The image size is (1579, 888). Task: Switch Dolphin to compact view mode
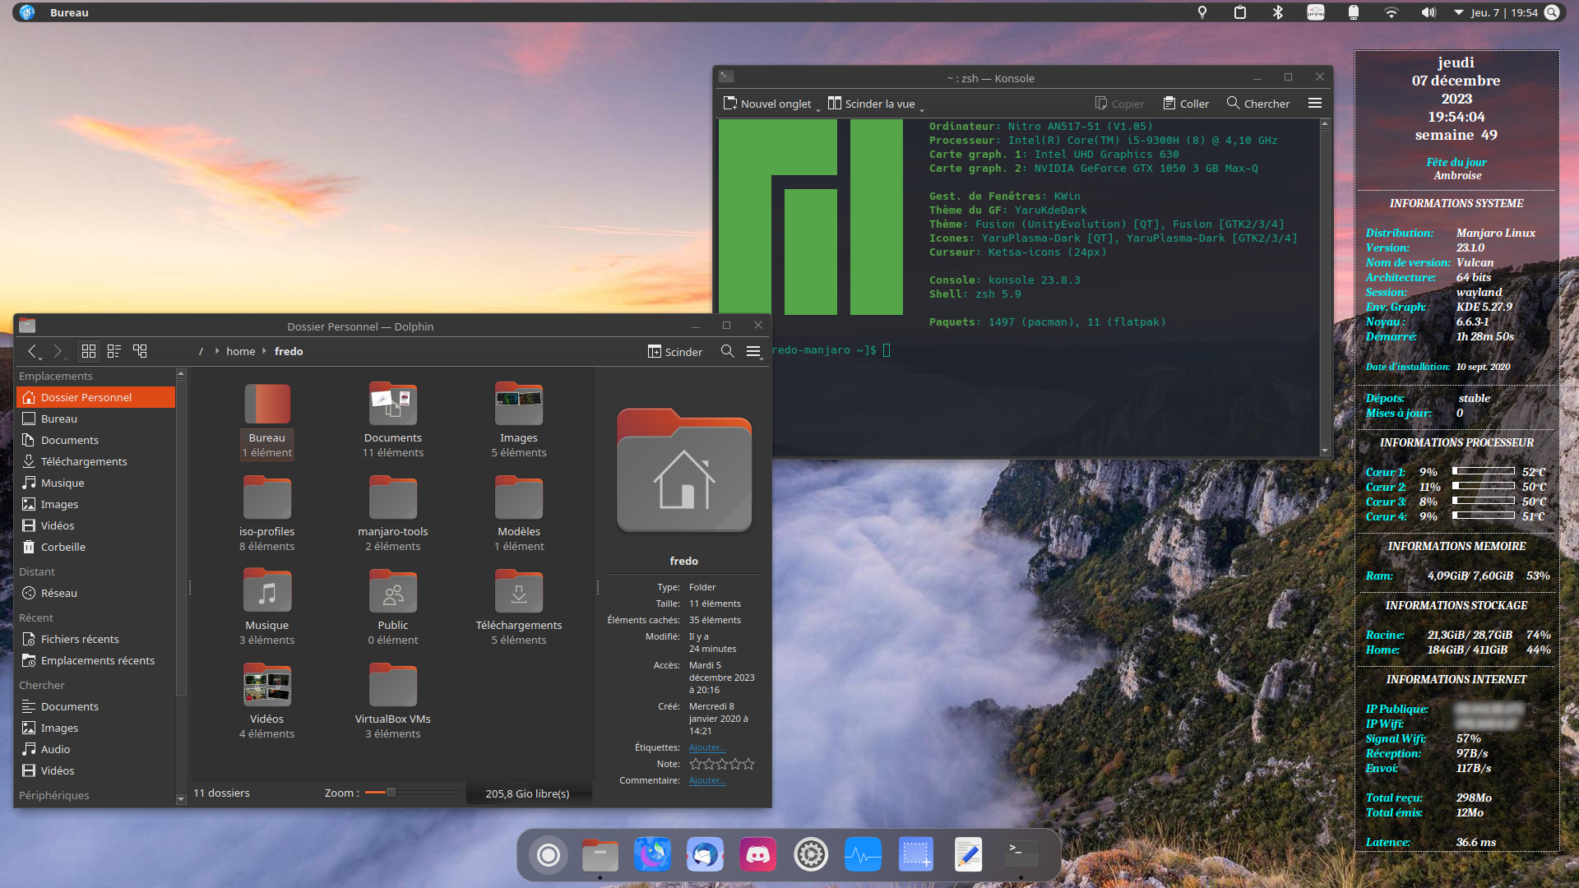point(114,351)
